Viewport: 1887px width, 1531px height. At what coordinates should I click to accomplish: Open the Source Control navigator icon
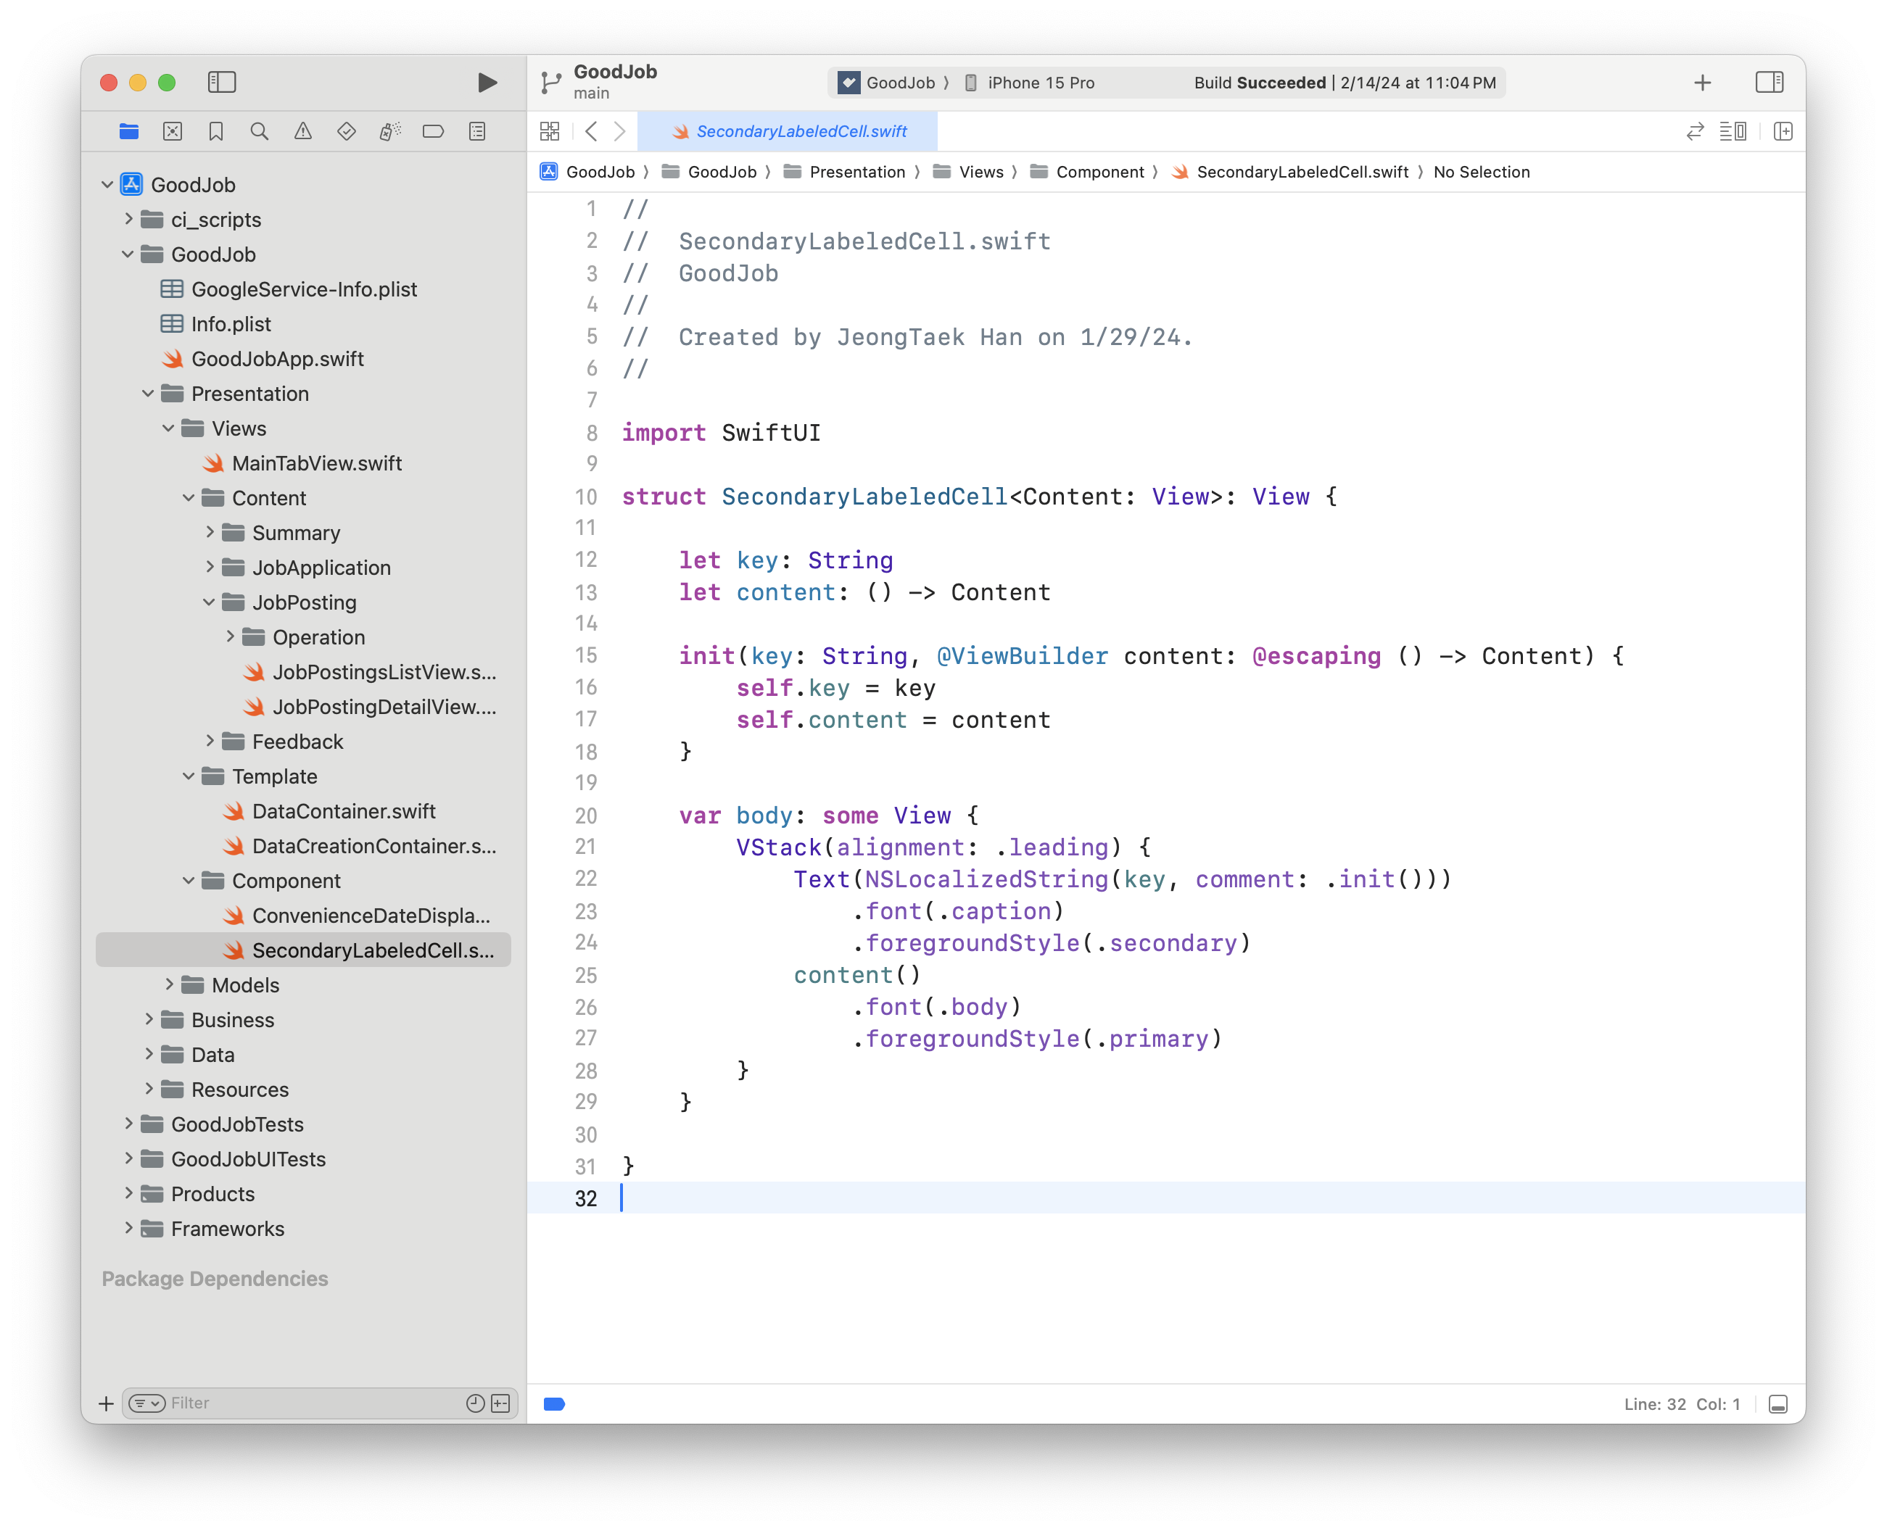173,131
